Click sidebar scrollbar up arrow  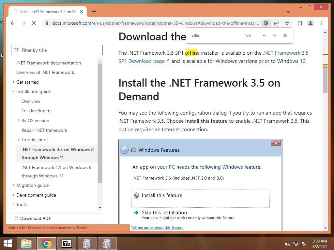(100, 61)
